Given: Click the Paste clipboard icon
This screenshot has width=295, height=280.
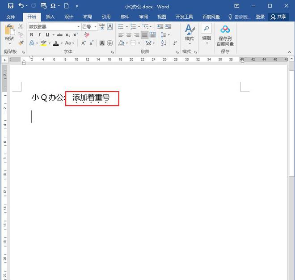Looking at the screenshot, I should click(x=9, y=30).
